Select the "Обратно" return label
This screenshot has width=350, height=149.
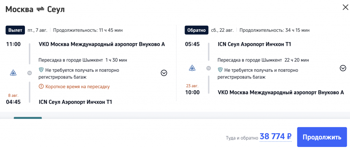196,30
